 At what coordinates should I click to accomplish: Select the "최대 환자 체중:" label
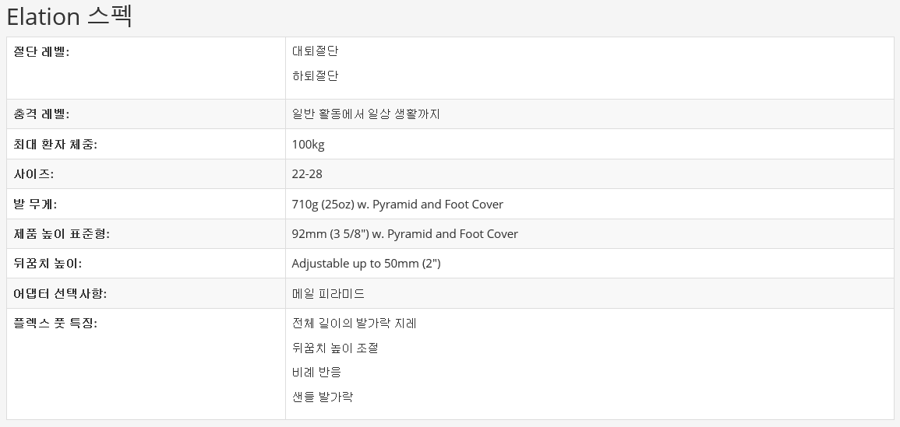click(55, 145)
